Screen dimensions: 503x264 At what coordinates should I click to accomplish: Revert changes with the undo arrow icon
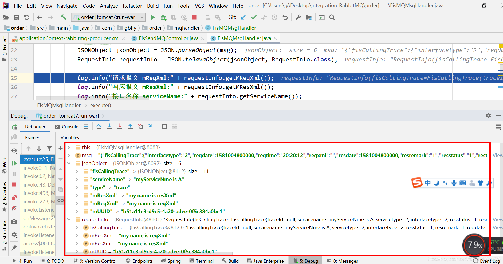point(285,17)
